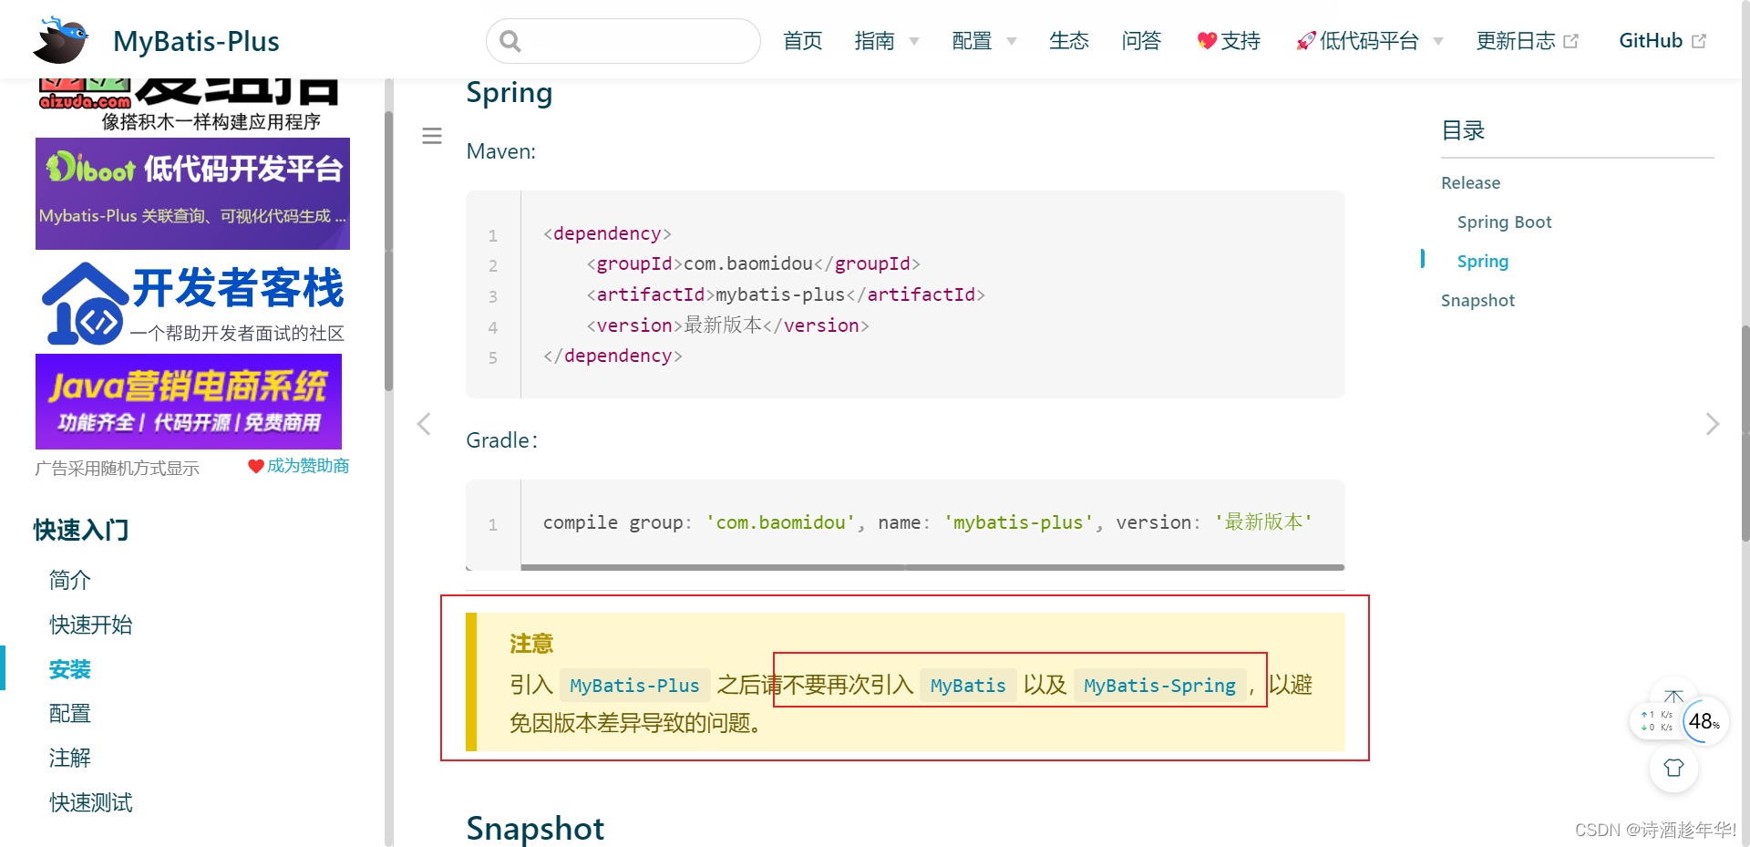Go to previous page arrow
This screenshot has height=847, width=1750.
coord(424,424)
